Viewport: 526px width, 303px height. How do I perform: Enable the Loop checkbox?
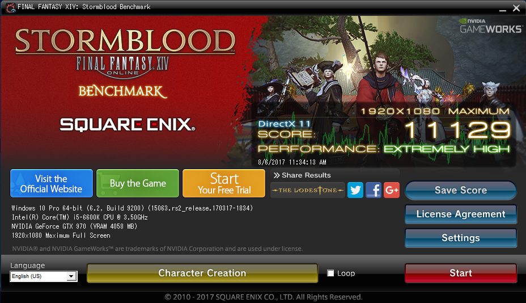point(330,273)
